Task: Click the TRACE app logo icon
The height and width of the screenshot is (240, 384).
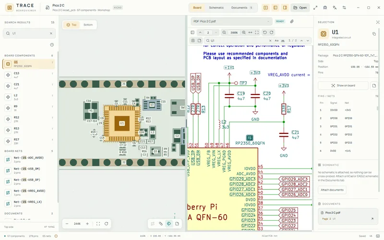Action: [10, 8]
